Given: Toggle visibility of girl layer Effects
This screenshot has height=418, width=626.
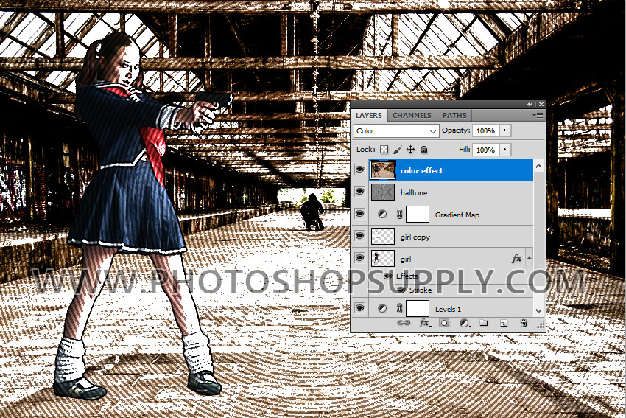Looking at the screenshot, I should point(387,276).
